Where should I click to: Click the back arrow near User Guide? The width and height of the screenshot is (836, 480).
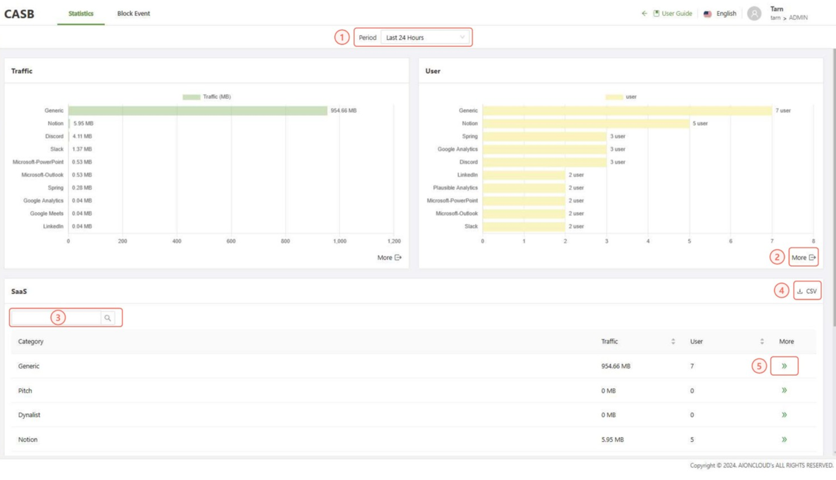644,13
